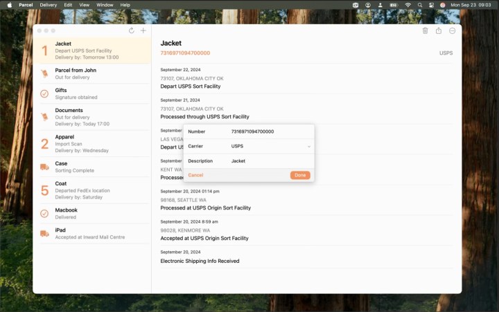499x312 pixels.
Task: Click the Case delivery truck icon
Action: (44, 167)
